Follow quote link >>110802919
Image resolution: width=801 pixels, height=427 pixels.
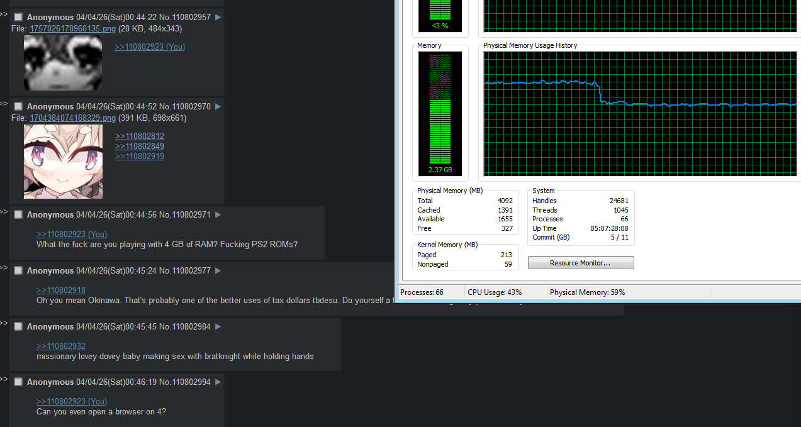coord(140,156)
